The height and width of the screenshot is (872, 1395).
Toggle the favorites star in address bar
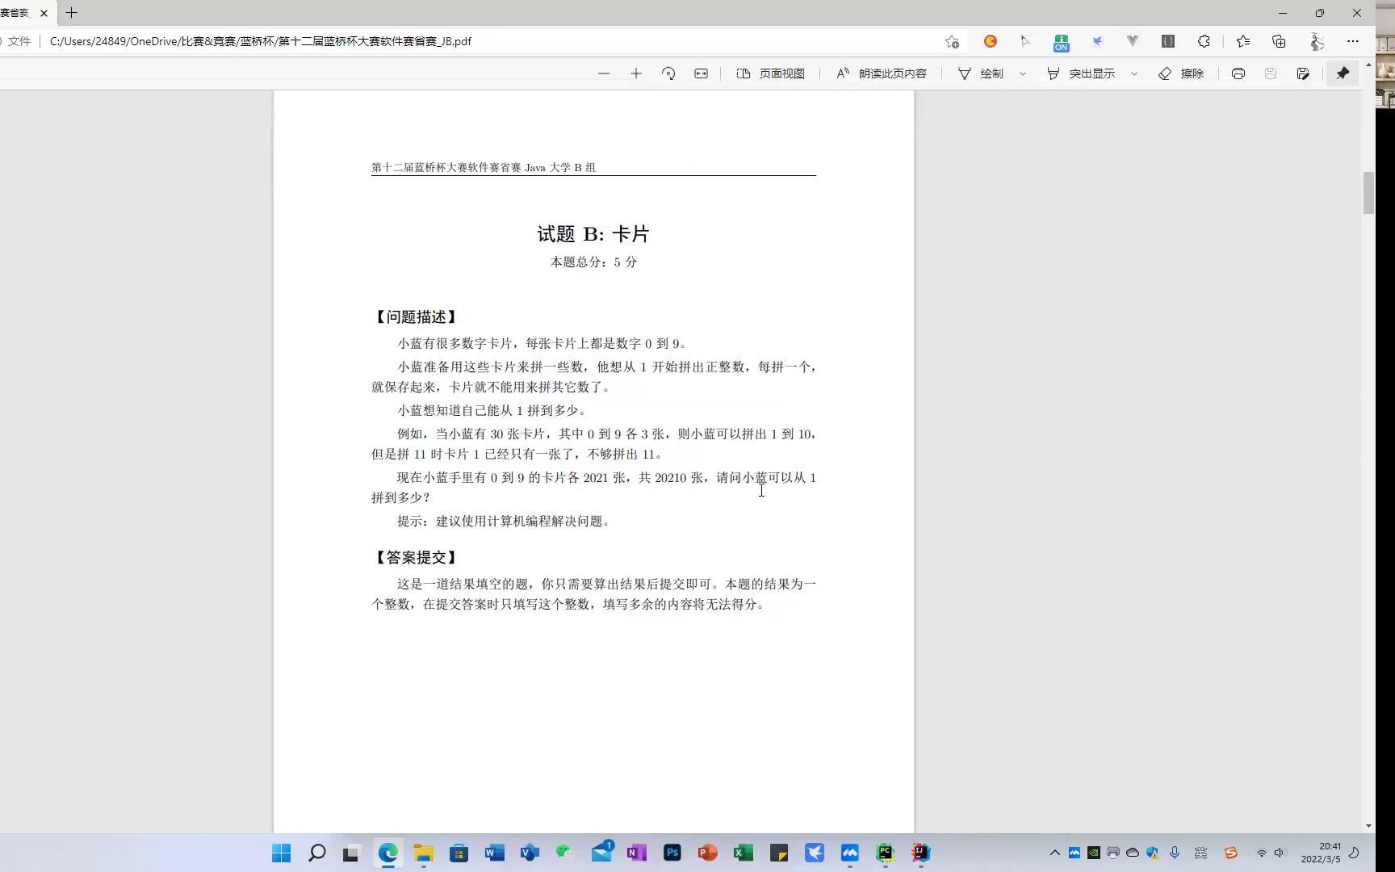(952, 41)
